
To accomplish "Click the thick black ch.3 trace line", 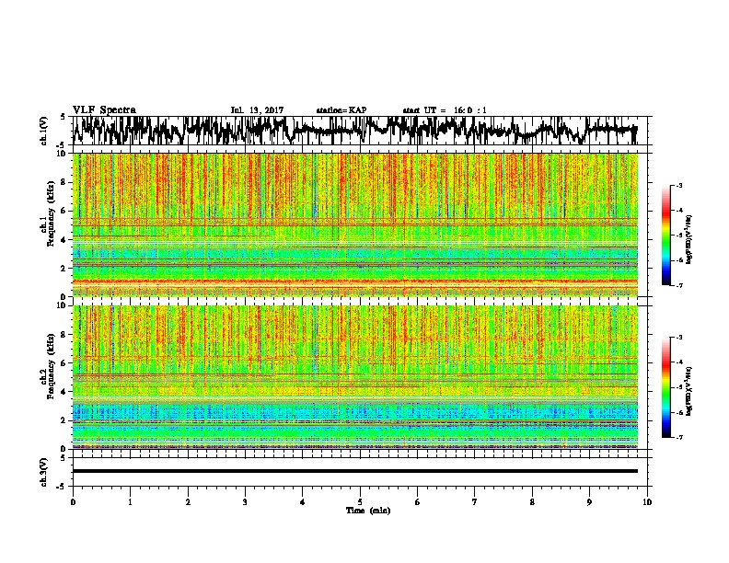I will [354, 471].
